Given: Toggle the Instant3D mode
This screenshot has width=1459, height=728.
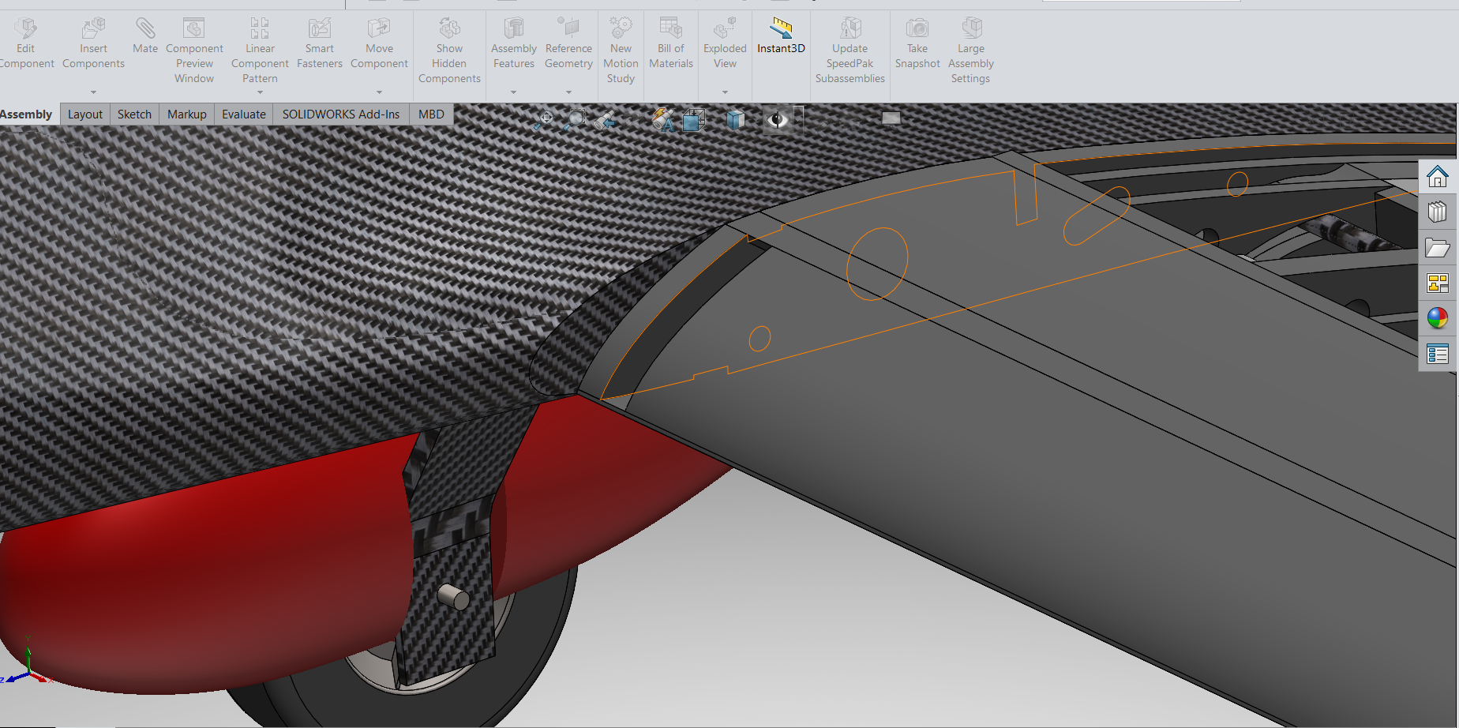Looking at the screenshot, I should pos(781,36).
